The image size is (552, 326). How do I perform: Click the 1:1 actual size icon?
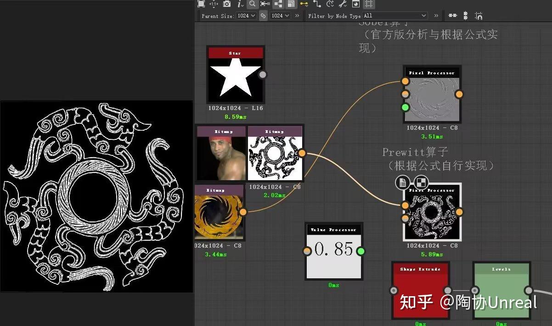(x=213, y=4)
